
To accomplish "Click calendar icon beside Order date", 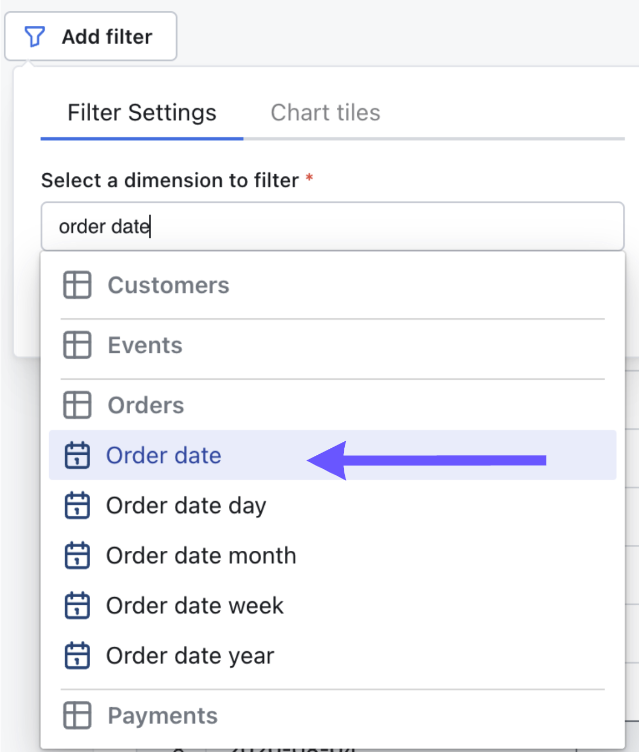I will click(x=77, y=456).
